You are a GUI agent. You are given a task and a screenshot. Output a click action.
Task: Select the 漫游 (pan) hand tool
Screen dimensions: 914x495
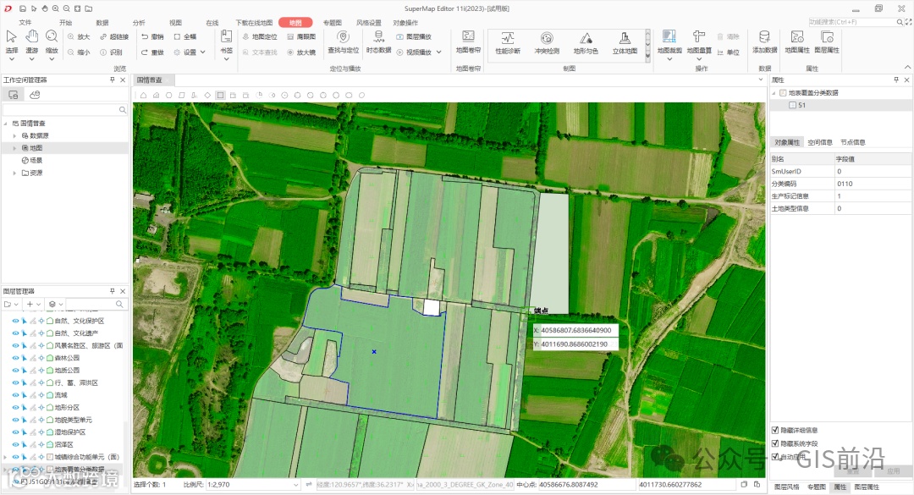pyautogui.click(x=32, y=37)
